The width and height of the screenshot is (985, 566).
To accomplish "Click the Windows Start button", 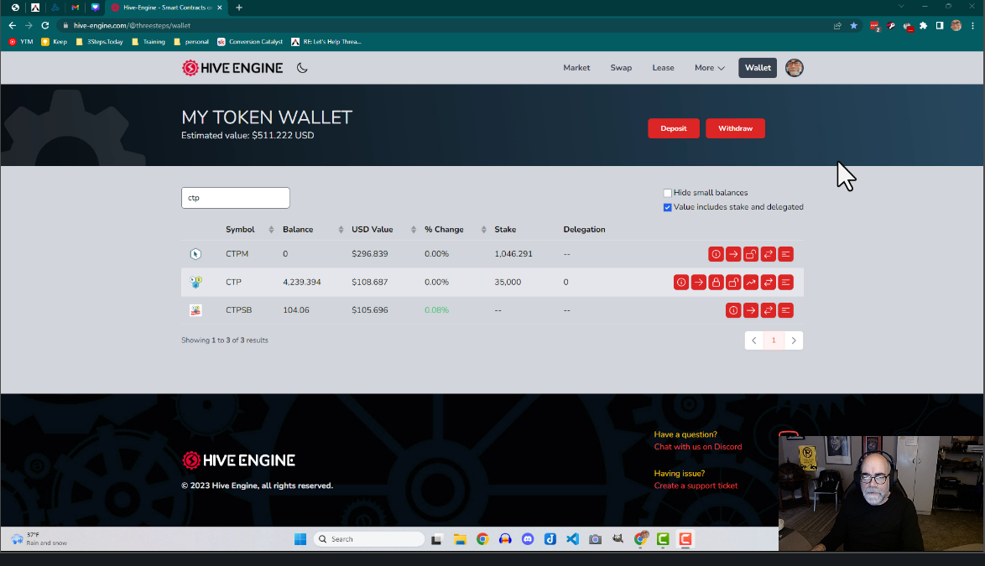I will pos(300,539).
